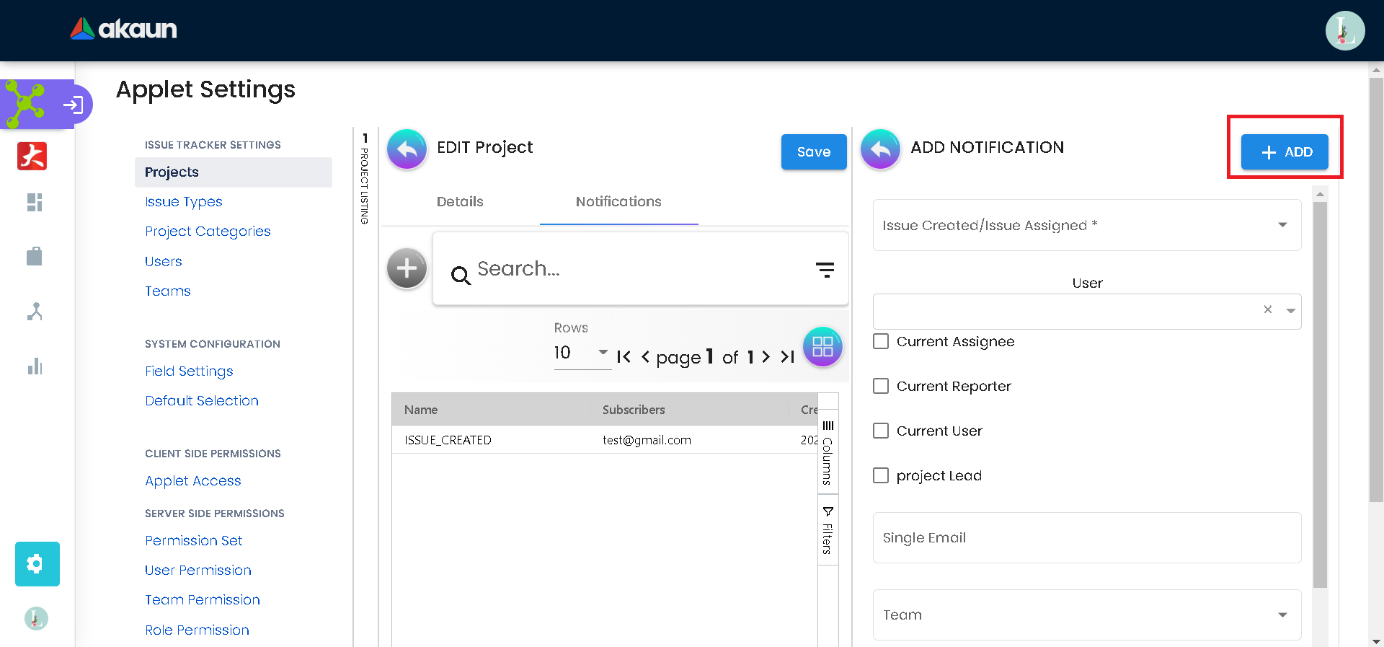Toggle the grid view icon
Screen dimensions: 1384x647
[x=822, y=347]
